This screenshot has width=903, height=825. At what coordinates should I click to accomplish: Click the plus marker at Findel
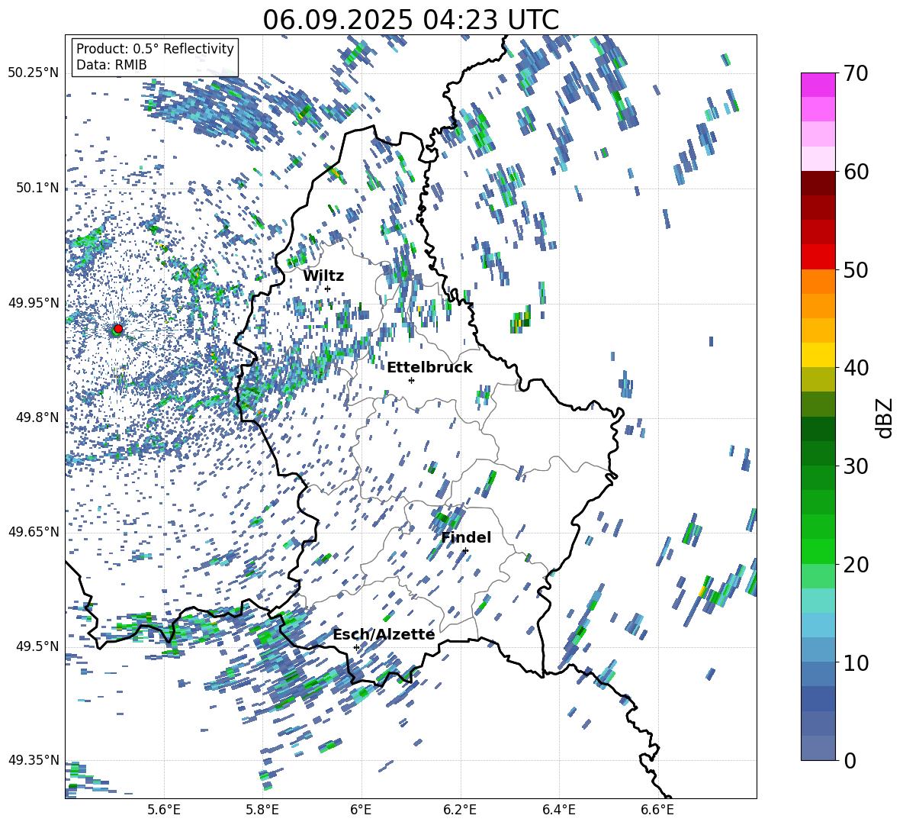click(465, 551)
